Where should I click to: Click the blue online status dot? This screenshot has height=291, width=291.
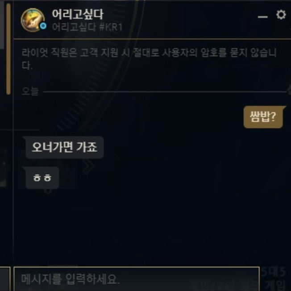coord(43,26)
